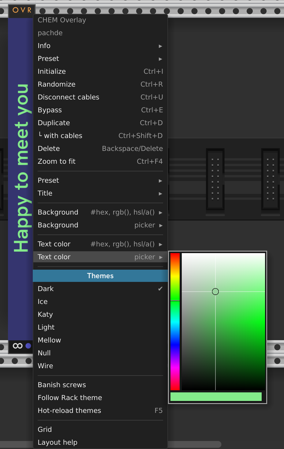This screenshot has width=284, height=449.
Task: Click the light green color preview swatch
Action: [x=216, y=397]
